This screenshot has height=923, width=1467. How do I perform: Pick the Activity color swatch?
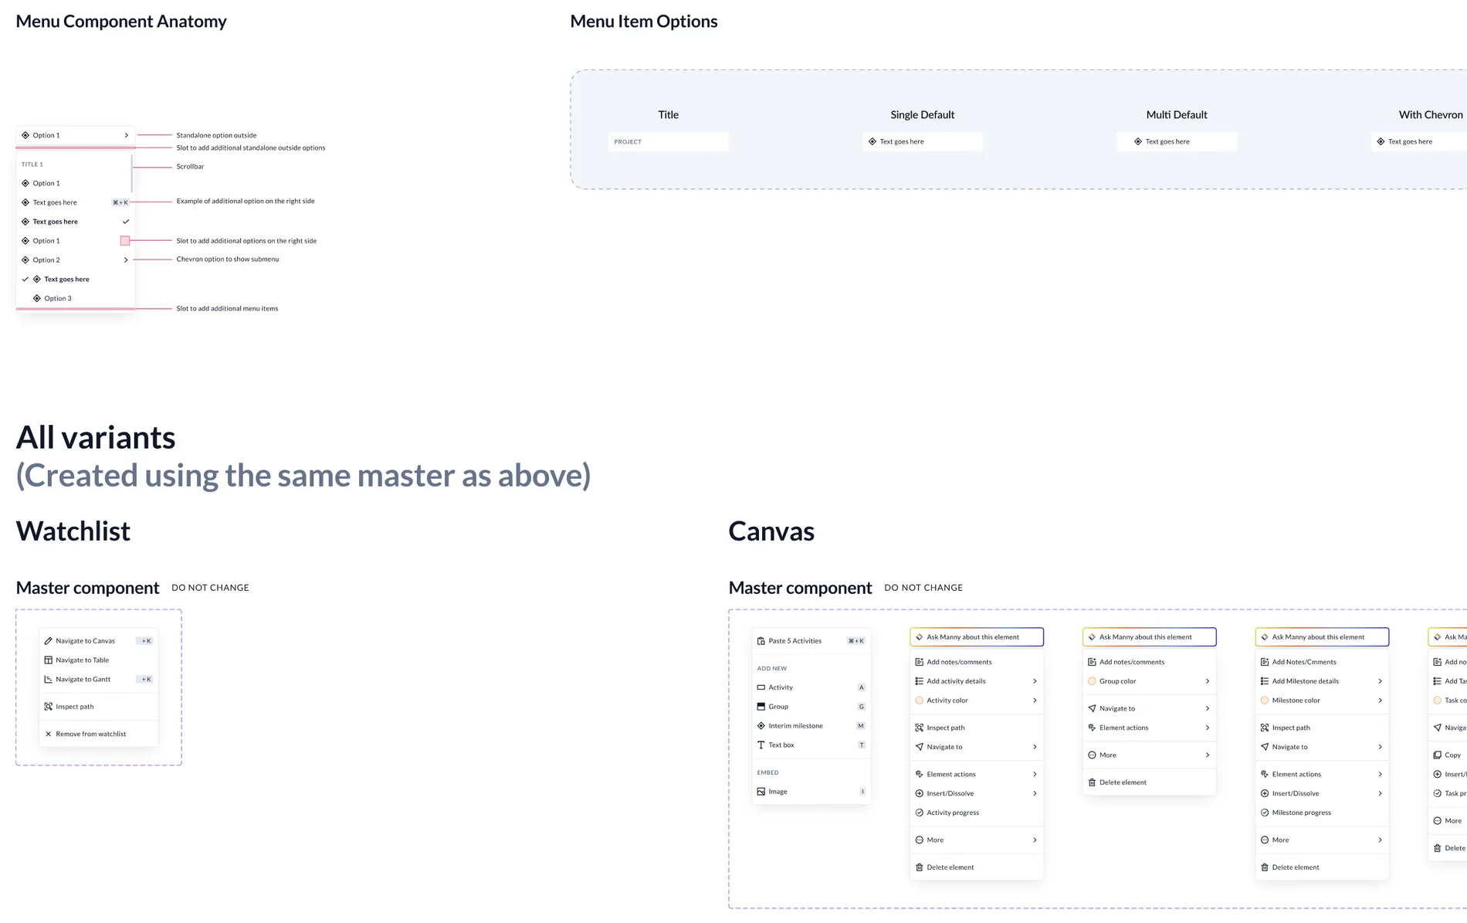click(919, 701)
